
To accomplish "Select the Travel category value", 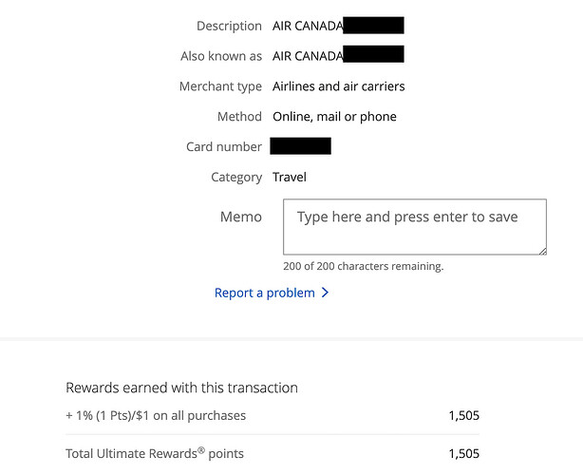I will pyautogui.click(x=290, y=178).
